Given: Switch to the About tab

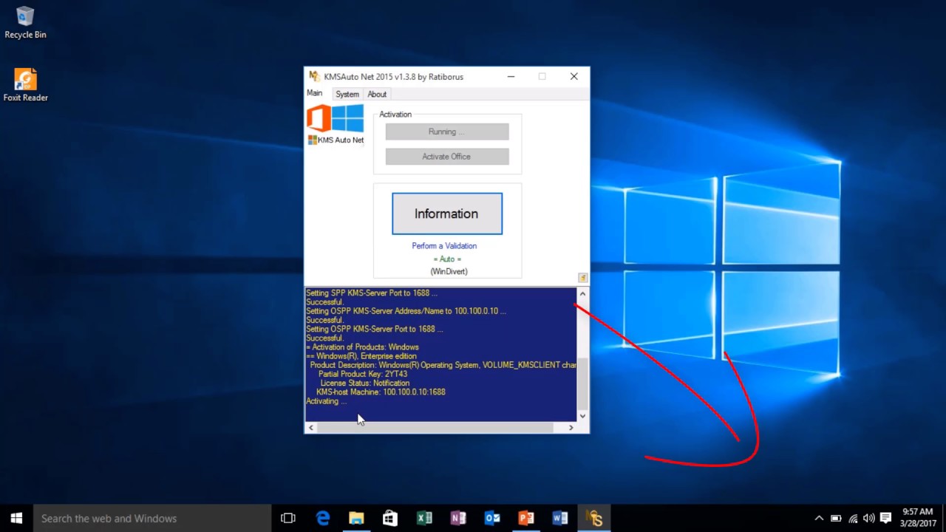Looking at the screenshot, I should (x=377, y=94).
